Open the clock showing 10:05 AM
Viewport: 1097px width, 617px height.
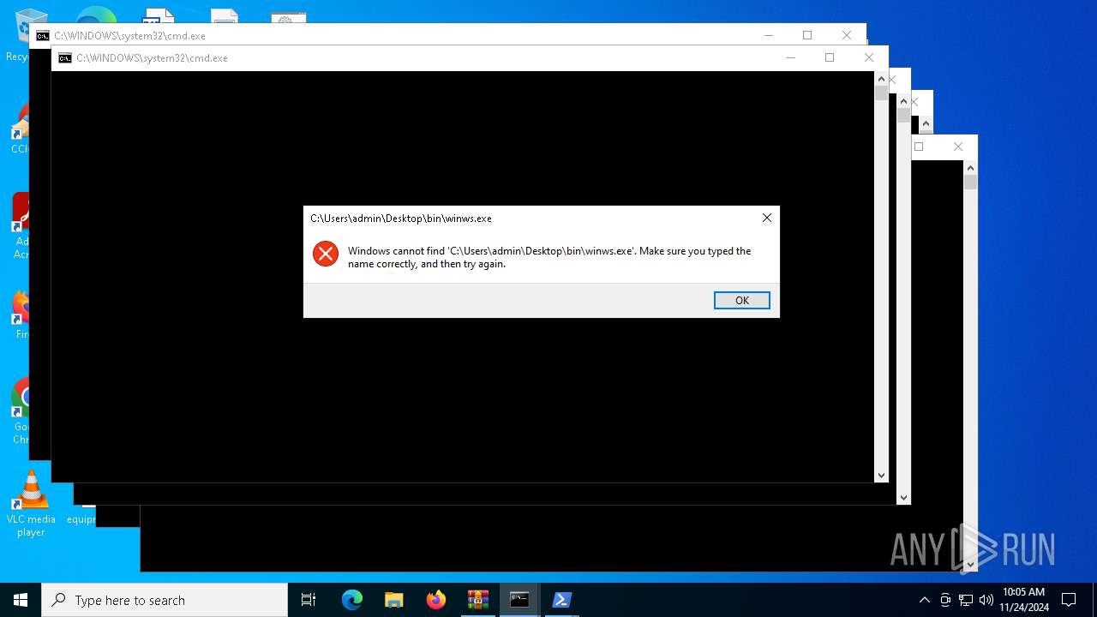click(x=1023, y=600)
